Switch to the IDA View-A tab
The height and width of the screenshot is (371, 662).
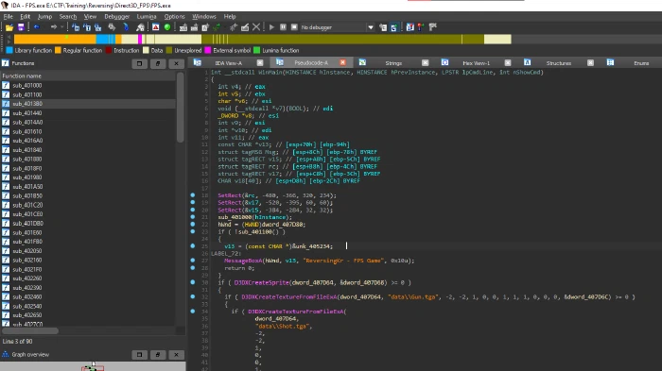tap(229, 63)
